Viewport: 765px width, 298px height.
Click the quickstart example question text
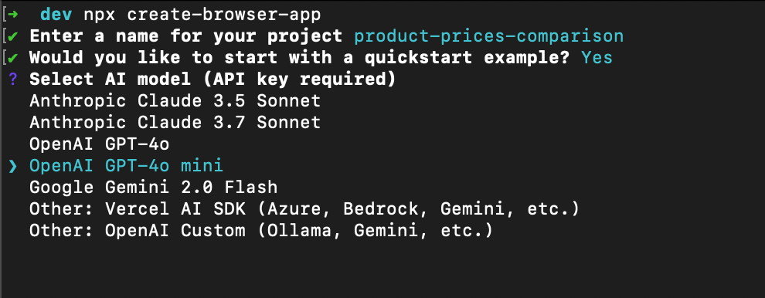coord(300,58)
